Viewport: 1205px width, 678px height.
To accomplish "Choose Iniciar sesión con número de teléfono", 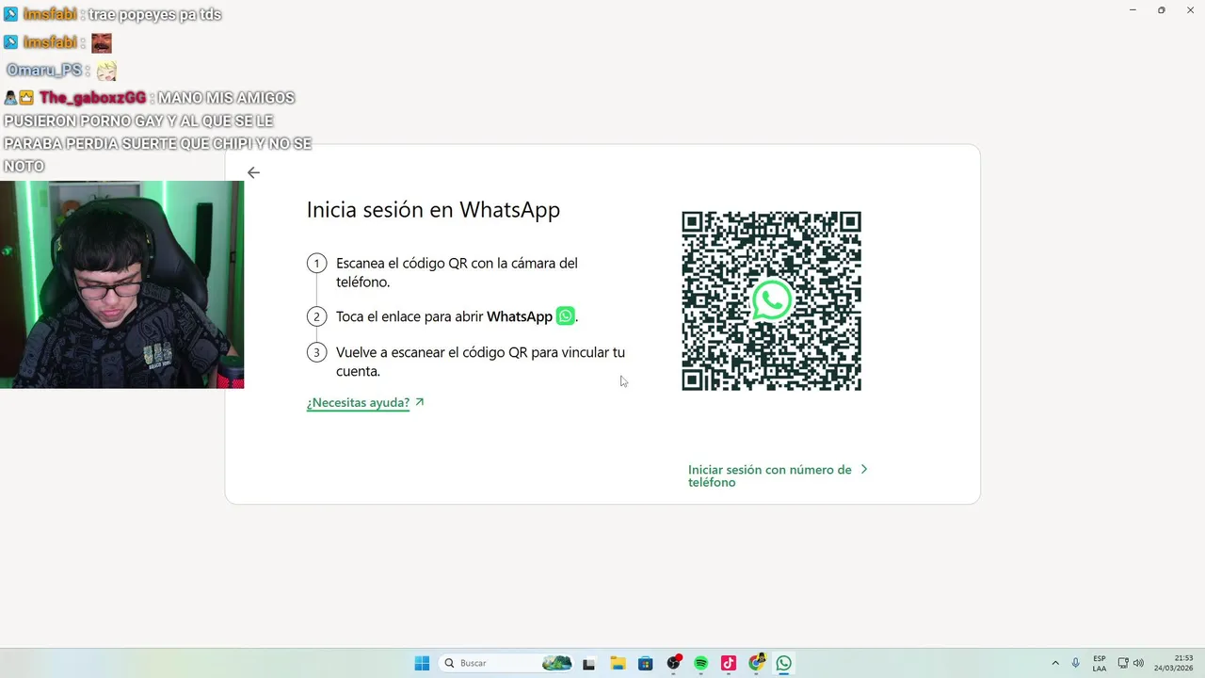I will point(769,476).
